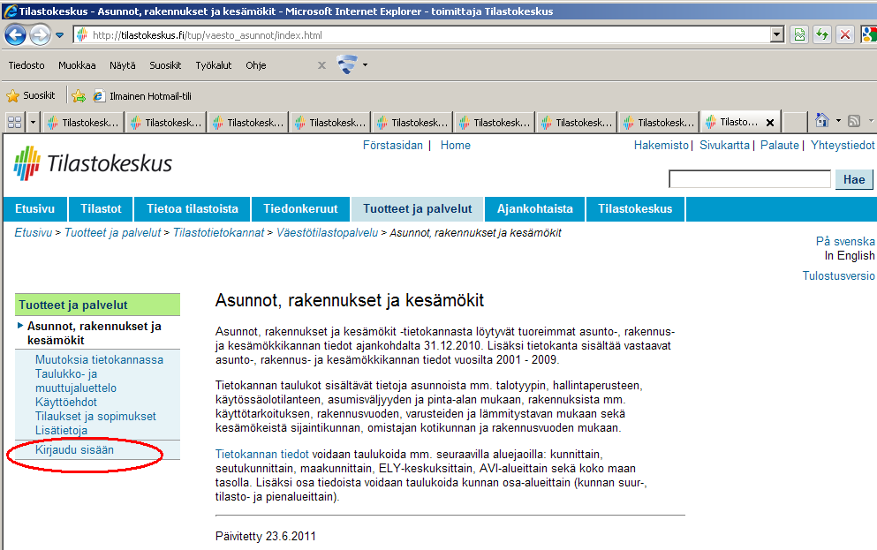This screenshot has height=550, width=877.
Task: Expand the address bar history dropdown
Action: (777, 35)
